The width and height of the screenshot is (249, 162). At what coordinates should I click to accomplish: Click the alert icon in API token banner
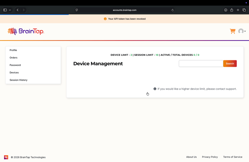(105, 19)
